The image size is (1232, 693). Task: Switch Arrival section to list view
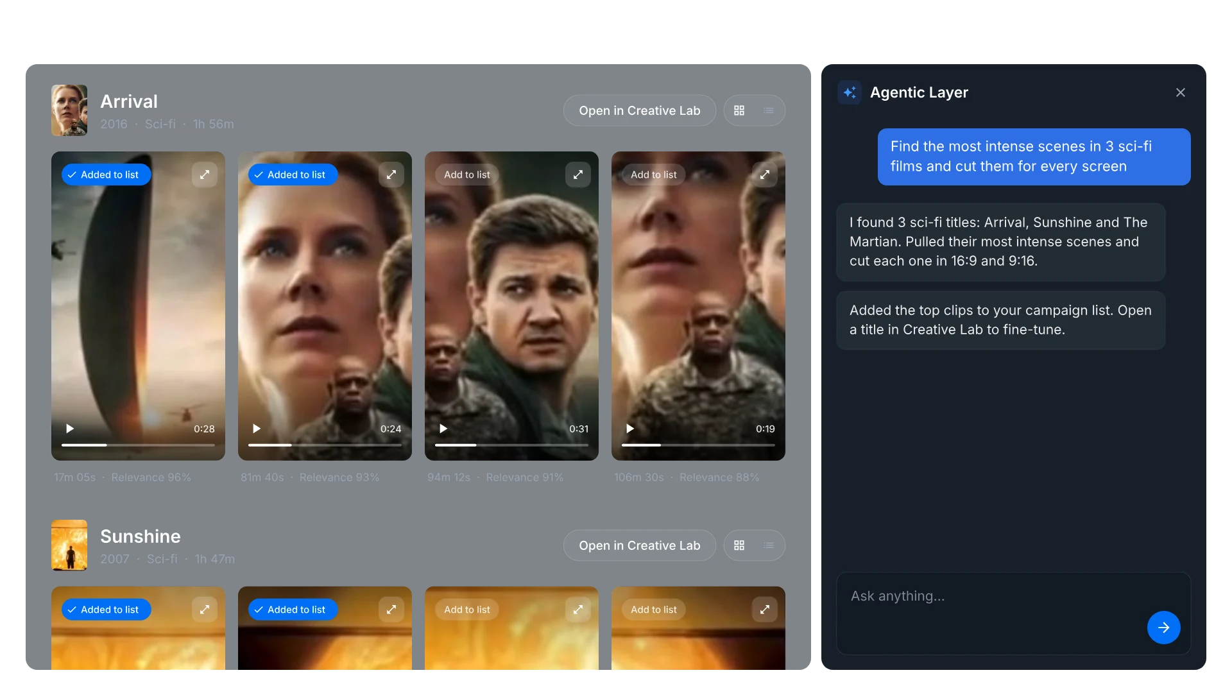pyautogui.click(x=769, y=110)
